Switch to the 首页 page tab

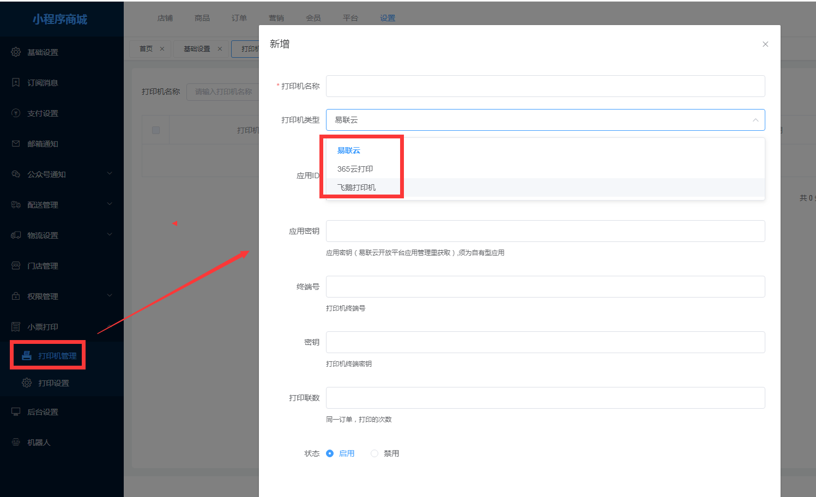click(146, 49)
